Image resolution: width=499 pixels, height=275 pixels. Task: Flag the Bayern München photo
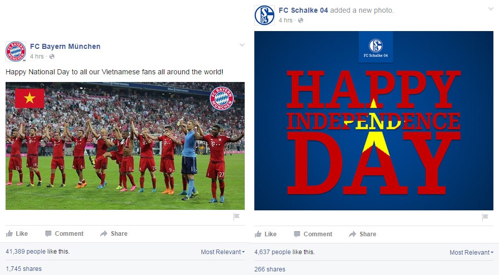click(x=236, y=217)
